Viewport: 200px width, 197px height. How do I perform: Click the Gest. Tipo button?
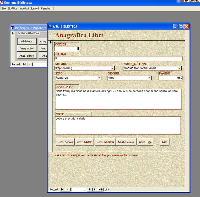145,142
